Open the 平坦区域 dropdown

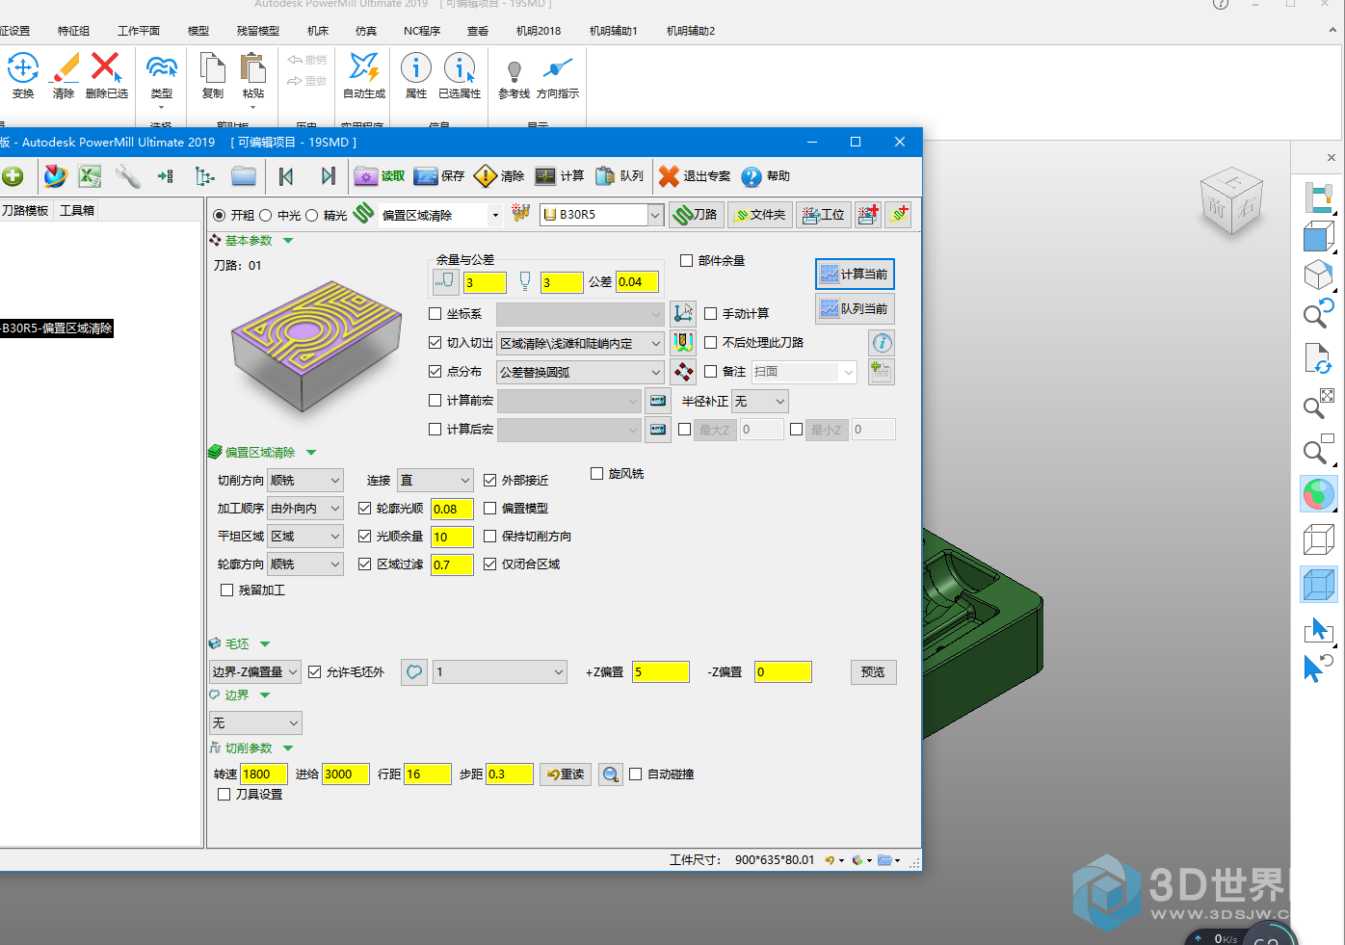coord(305,536)
